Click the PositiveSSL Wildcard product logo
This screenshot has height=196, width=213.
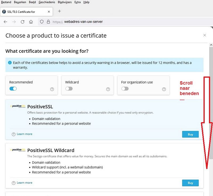click(18, 150)
